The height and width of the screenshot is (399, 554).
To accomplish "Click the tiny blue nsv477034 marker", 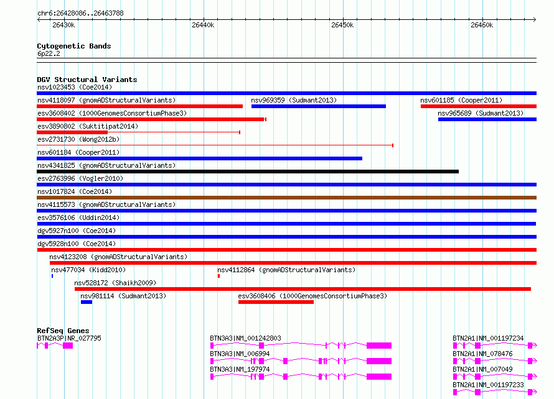I will coord(52,276).
